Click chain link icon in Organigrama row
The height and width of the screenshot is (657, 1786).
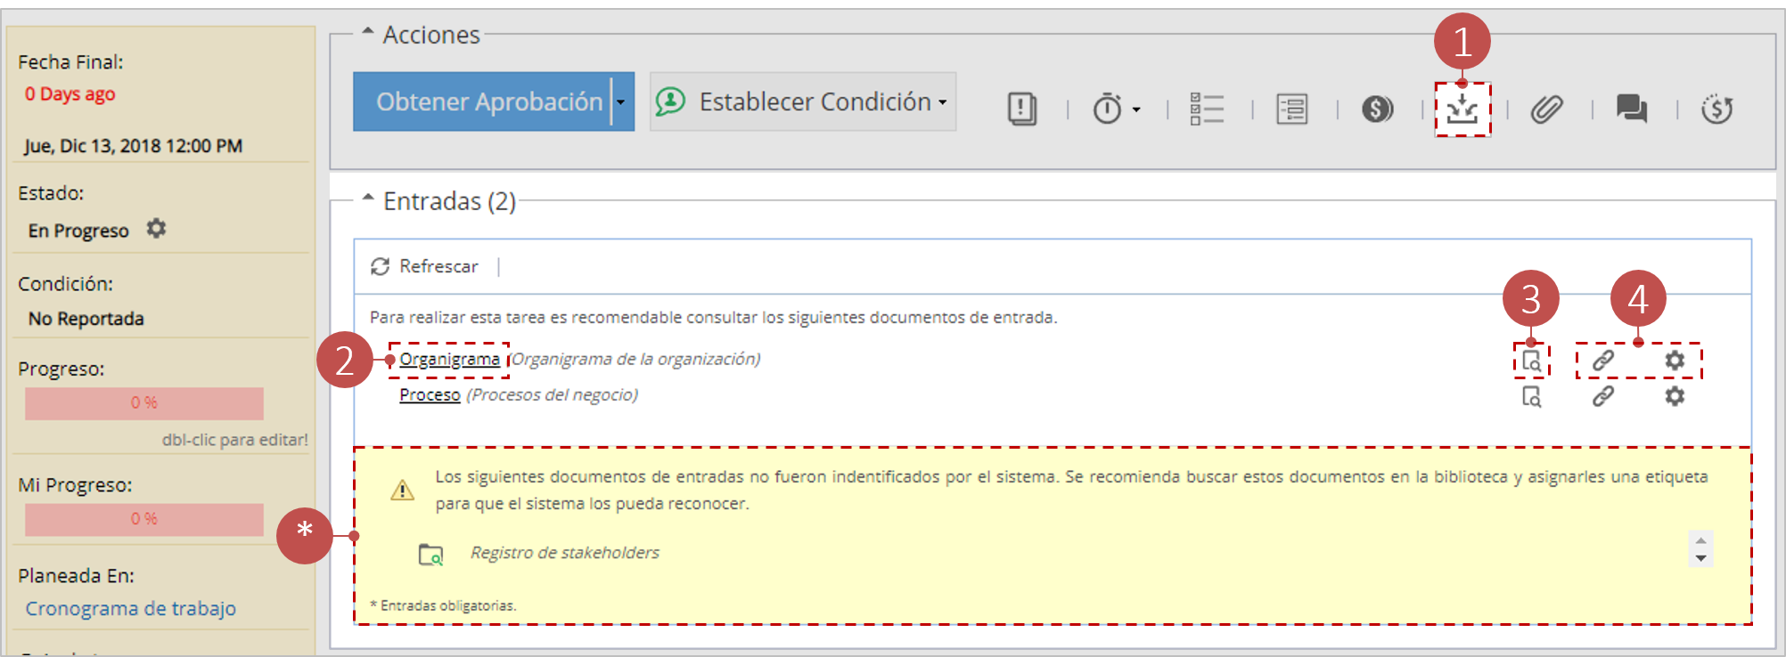1603,361
